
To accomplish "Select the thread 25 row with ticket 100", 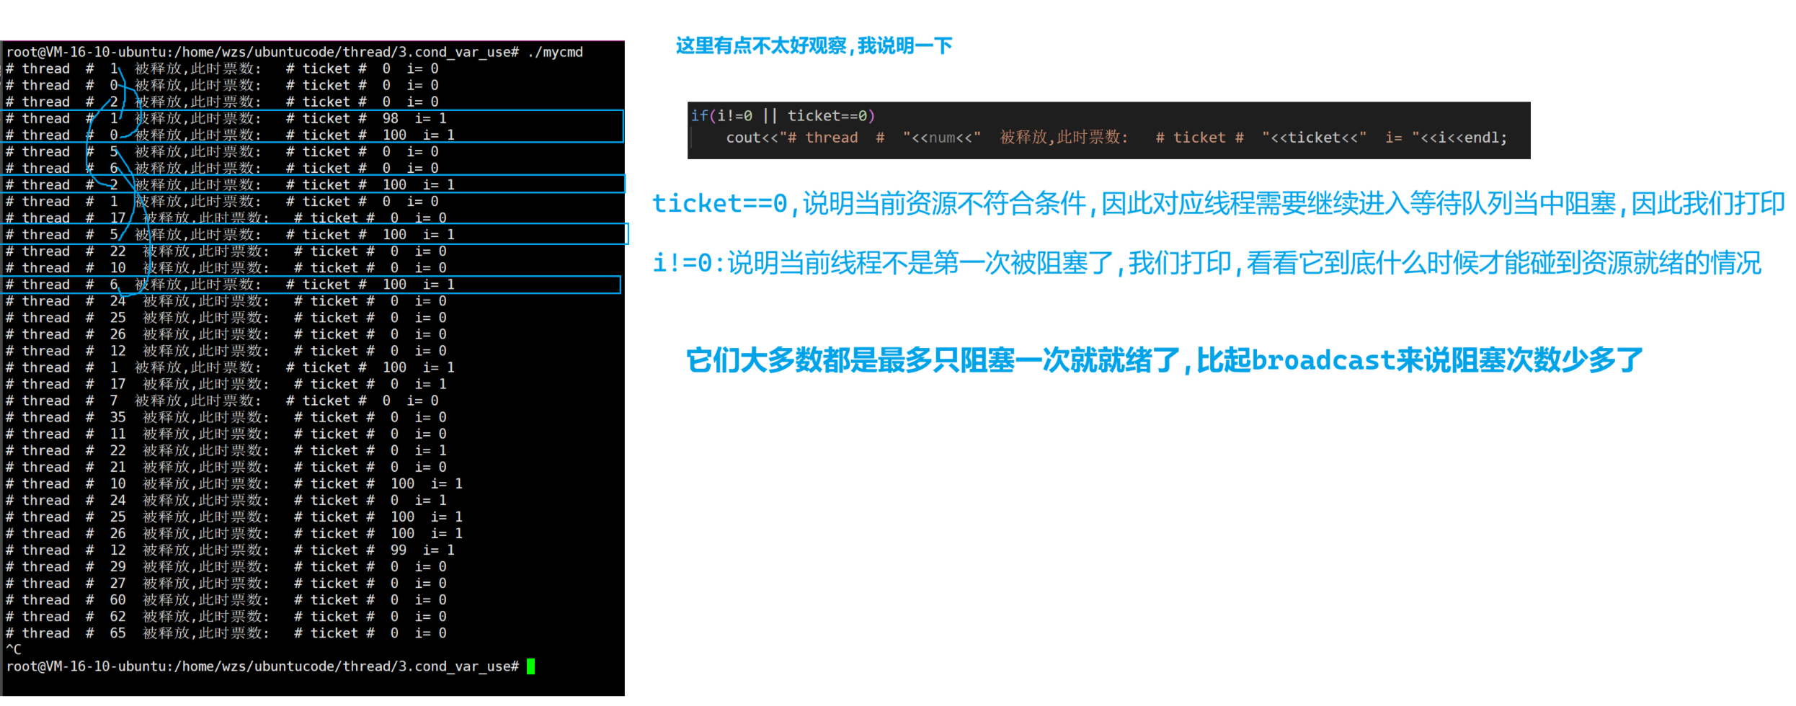I will pyautogui.click(x=234, y=517).
